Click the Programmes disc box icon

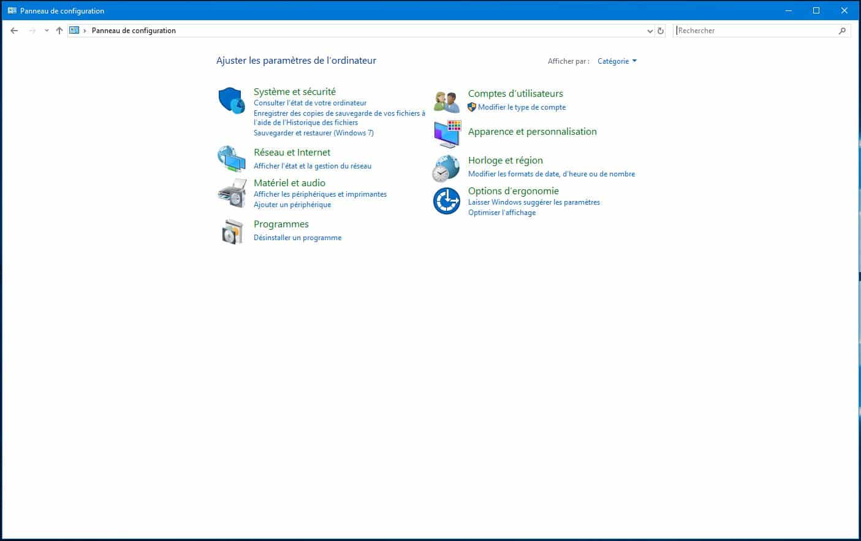click(232, 232)
